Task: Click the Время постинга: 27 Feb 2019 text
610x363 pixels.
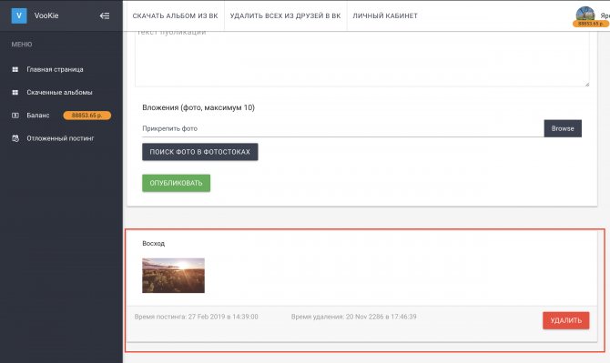Action: [x=196, y=317]
